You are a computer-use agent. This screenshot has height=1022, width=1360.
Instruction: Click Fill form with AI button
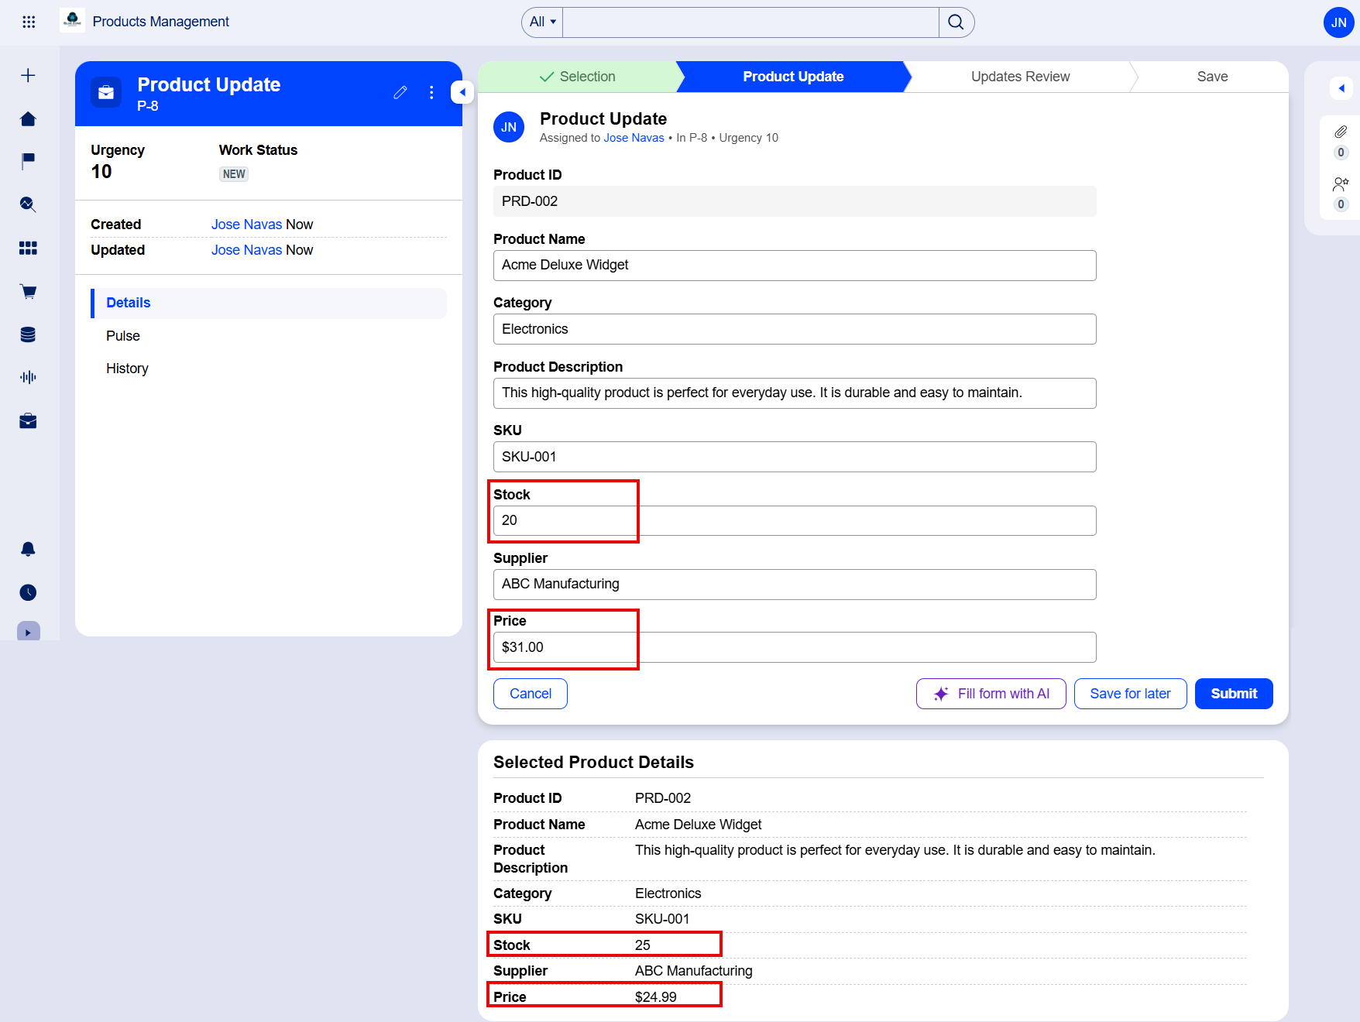coord(991,694)
